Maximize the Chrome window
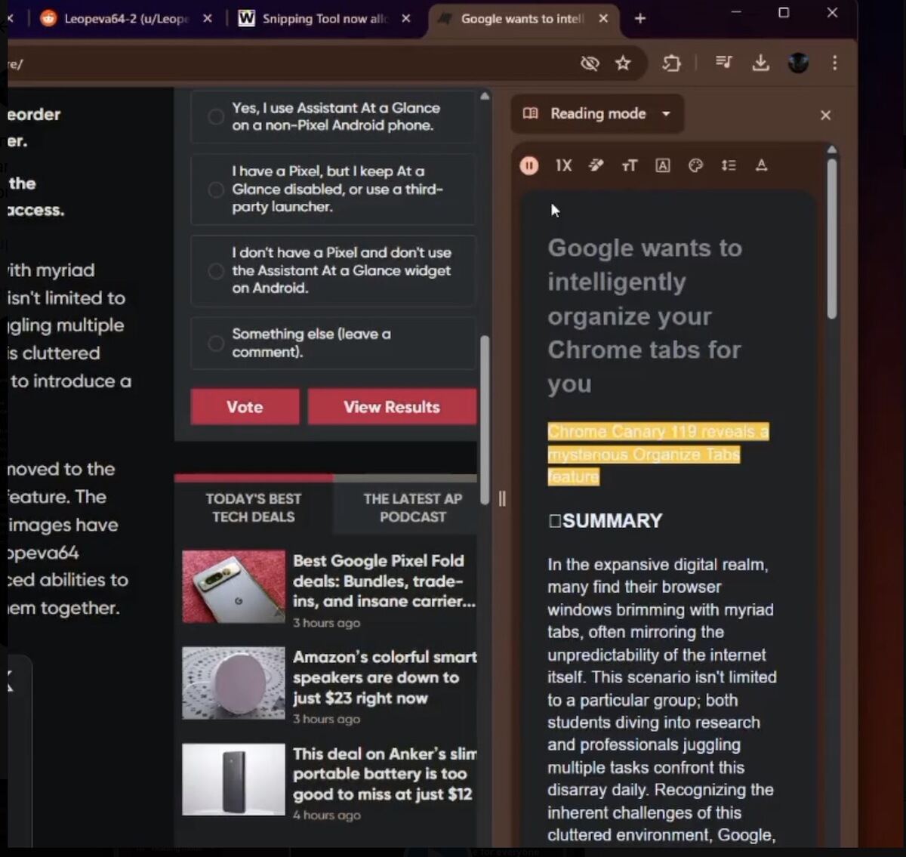The image size is (906, 857). (784, 13)
